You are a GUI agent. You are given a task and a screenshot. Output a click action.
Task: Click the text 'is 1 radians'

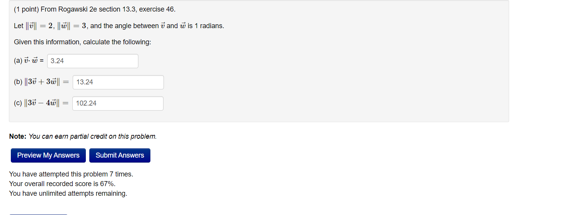tap(206, 26)
